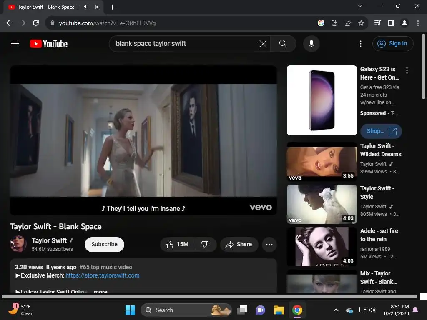This screenshot has width=427, height=320.
Task: View site information lock icon
Action: click(x=52, y=23)
